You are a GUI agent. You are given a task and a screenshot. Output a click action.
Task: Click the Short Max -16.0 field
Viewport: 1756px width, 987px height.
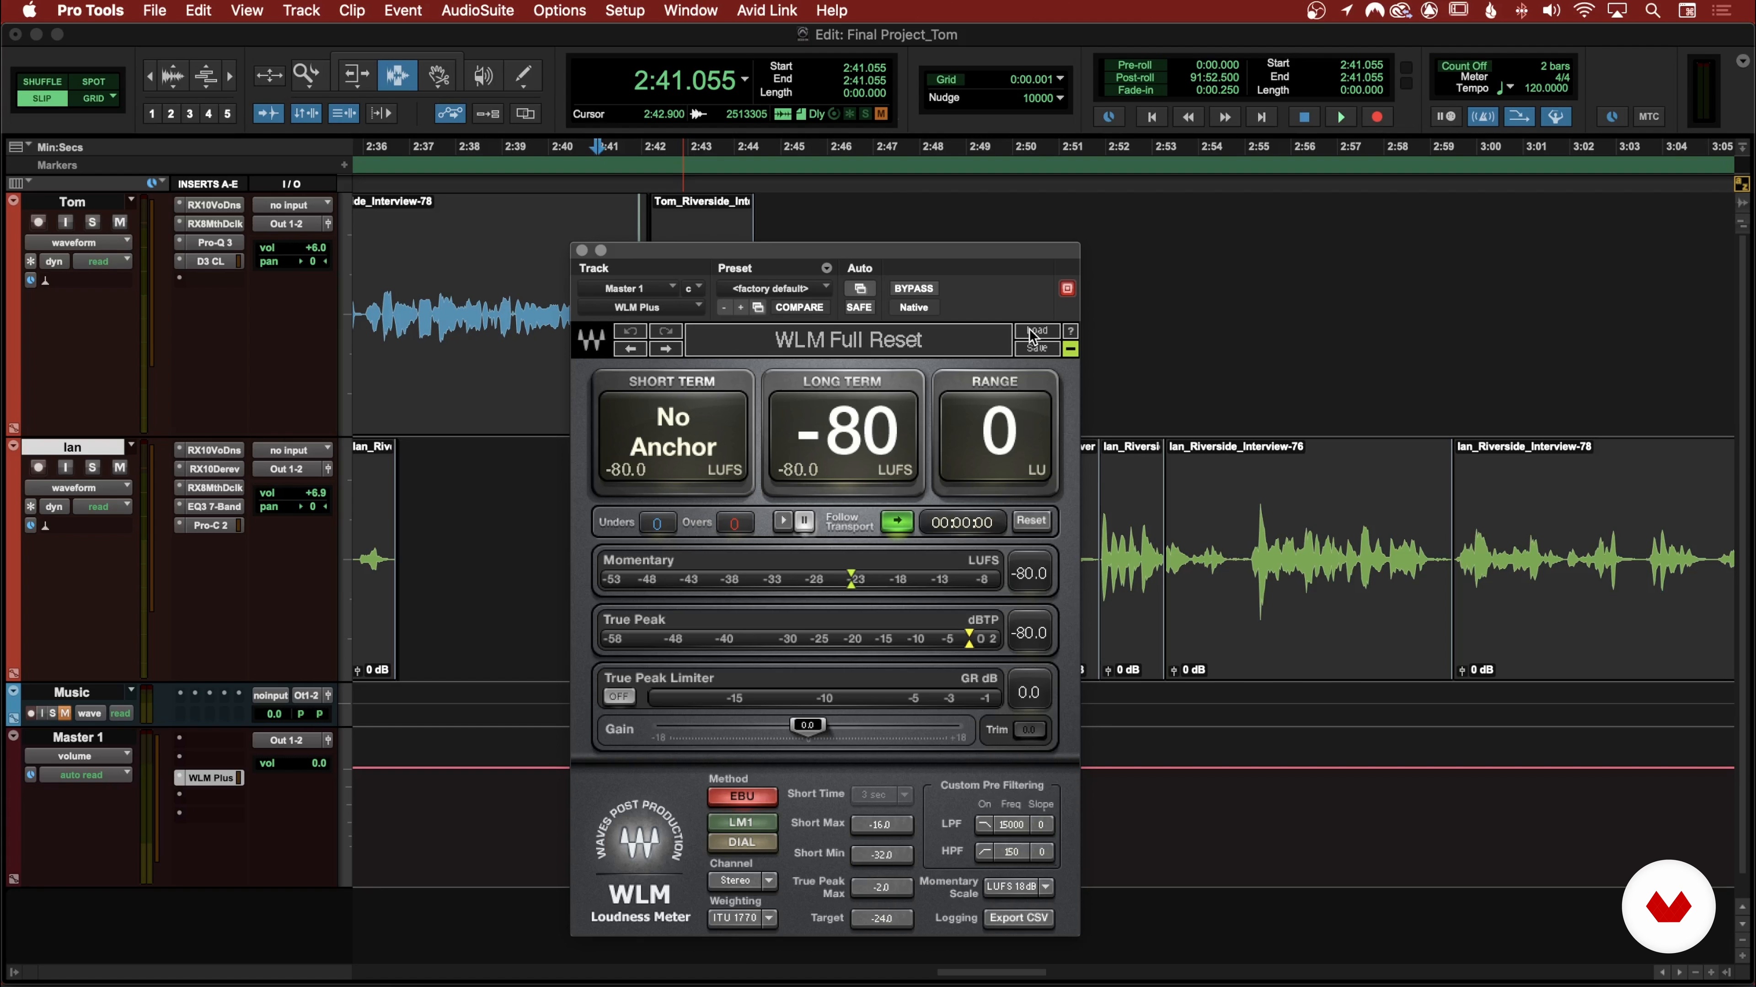coord(881,825)
